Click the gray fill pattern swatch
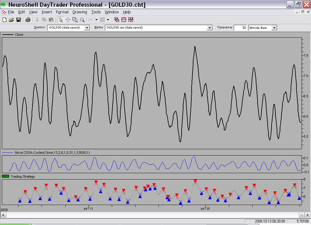This screenshot has width=311, height=225. (x=102, y=20)
